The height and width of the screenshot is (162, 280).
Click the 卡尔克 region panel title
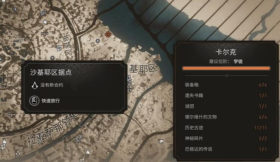point(226,52)
